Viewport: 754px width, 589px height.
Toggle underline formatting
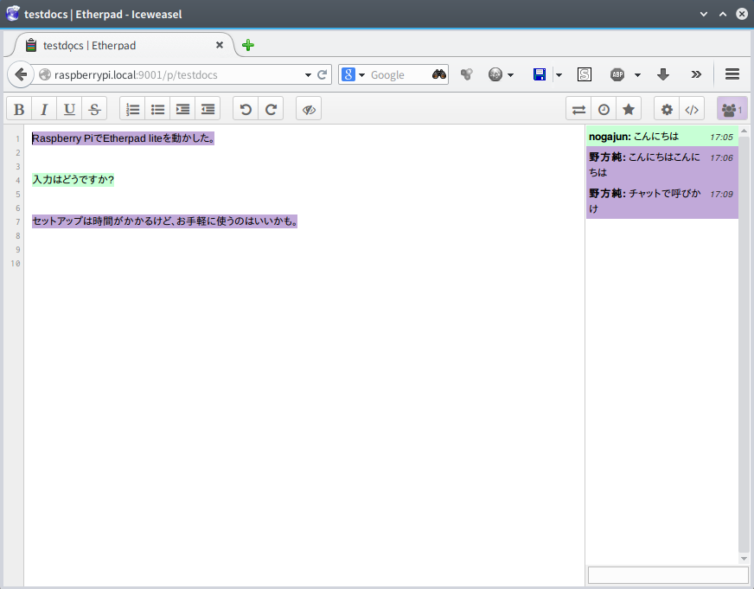[69, 109]
